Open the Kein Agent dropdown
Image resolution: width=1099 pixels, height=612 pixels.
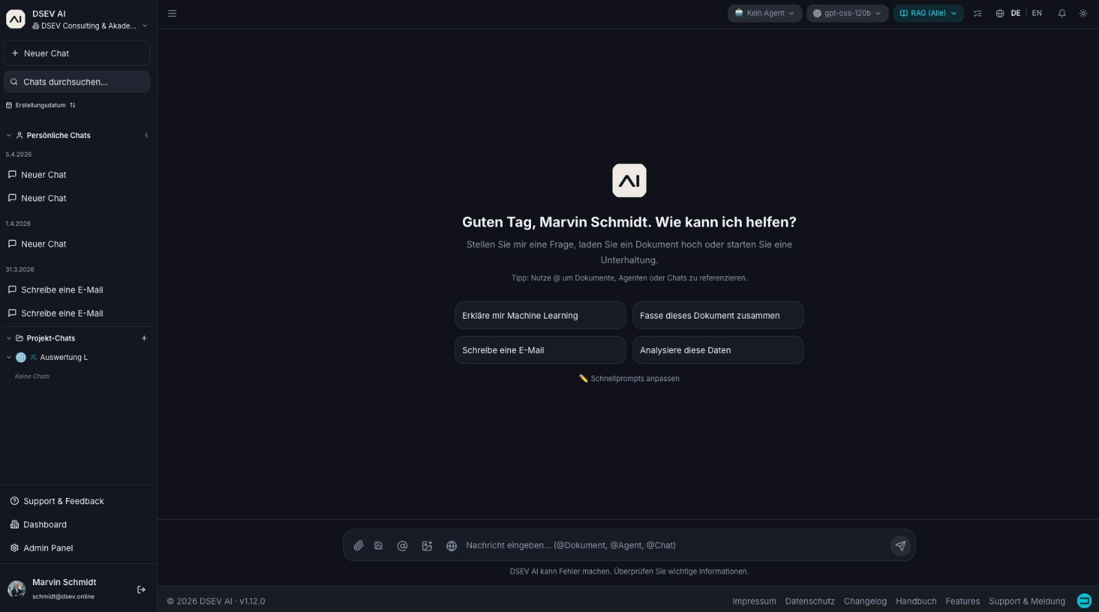(764, 13)
